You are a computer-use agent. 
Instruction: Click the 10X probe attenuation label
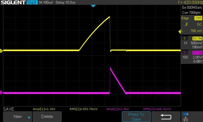(185, 57)
